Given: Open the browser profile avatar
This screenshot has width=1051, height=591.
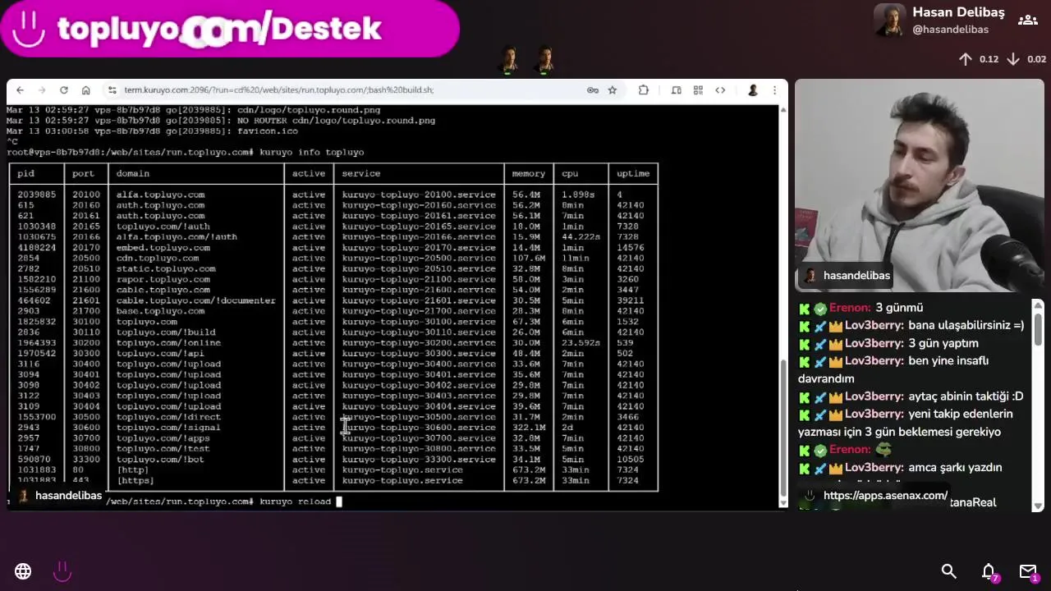Looking at the screenshot, I should pyautogui.click(x=752, y=90).
